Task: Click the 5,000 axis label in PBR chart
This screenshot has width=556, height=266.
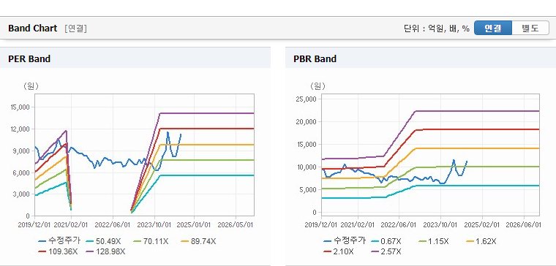Action: pos(307,189)
